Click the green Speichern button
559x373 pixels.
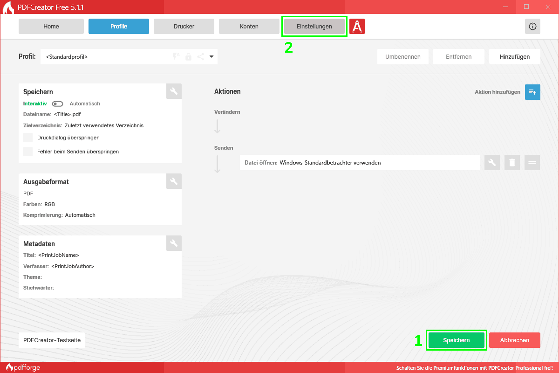[456, 340]
